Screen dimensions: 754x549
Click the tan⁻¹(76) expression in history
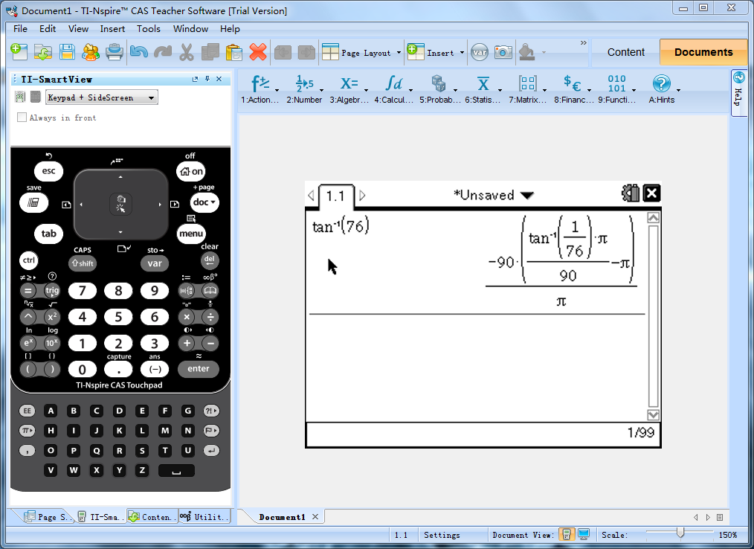[x=341, y=225]
